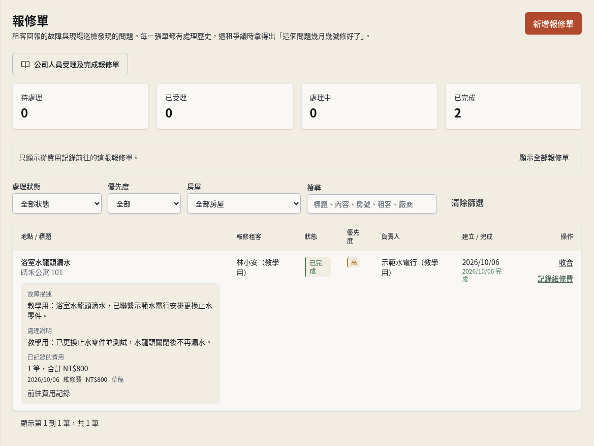Image resolution: width=594 pixels, height=446 pixels.
Task: Click the 高 priority badge
Action: pos(354,262)
